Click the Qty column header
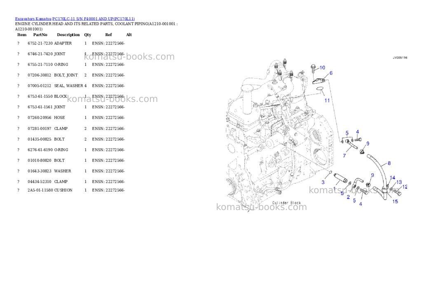The image size is (422, 298). [x=88, y=35]
